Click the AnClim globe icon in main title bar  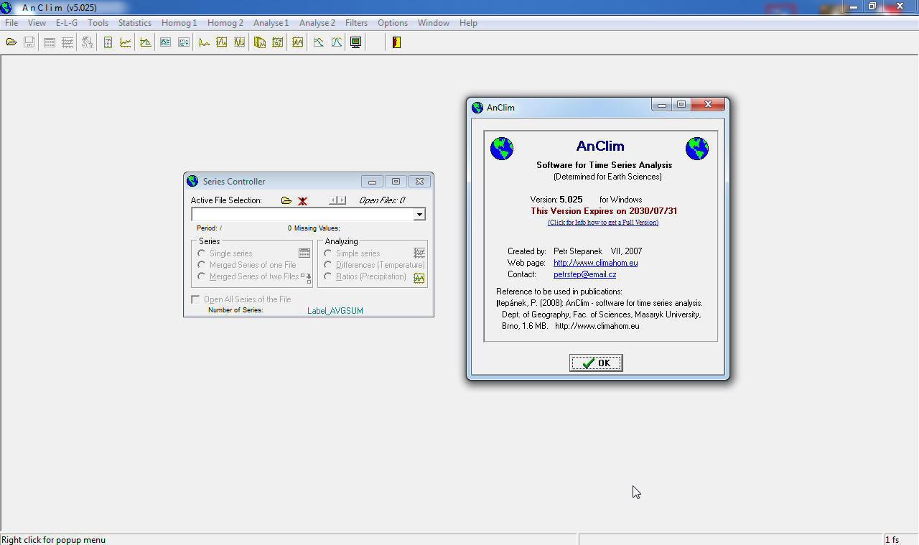click(x=6, y=7)
